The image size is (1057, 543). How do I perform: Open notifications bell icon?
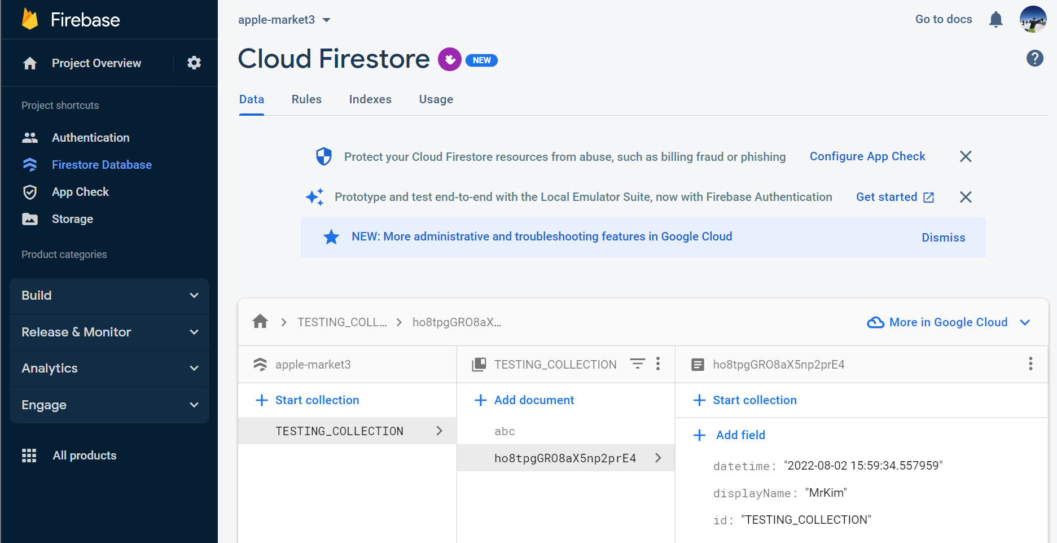coord(996,20)
